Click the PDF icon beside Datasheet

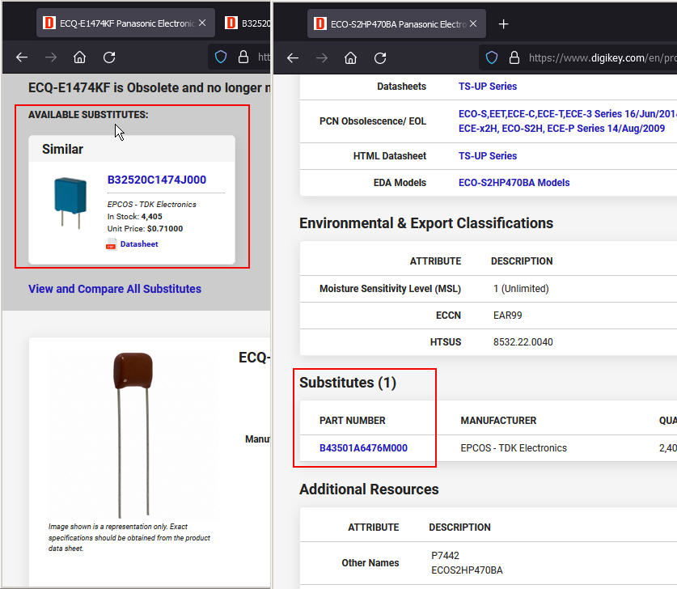click(111, 244)
